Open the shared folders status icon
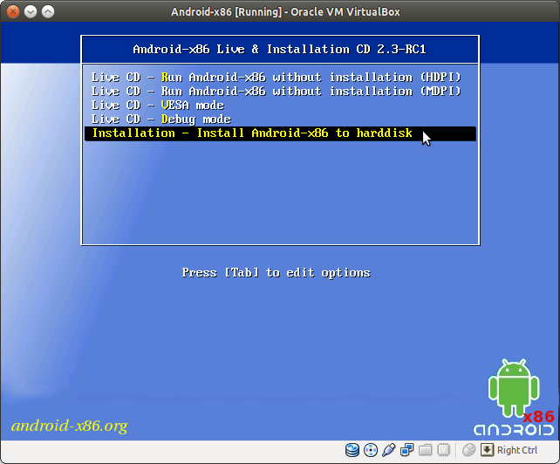The height and width of the screenshot is (464, 560). click(x=425, y=450)
